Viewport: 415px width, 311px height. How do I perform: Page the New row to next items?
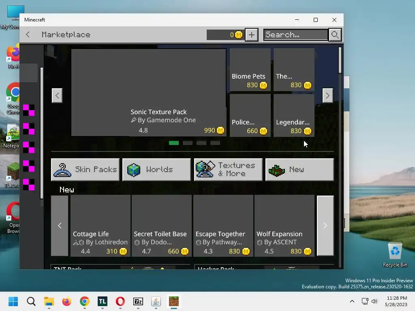point(325,226)
